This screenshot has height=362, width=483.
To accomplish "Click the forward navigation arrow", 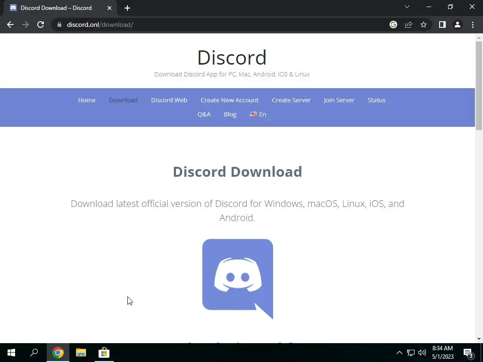I will [25, 25].
